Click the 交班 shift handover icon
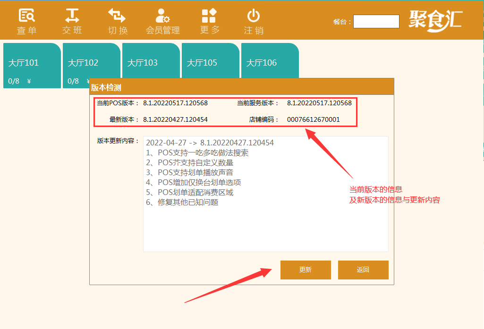Image resolution: width=484 pixels, height=329 pixels. click(72, 21)
